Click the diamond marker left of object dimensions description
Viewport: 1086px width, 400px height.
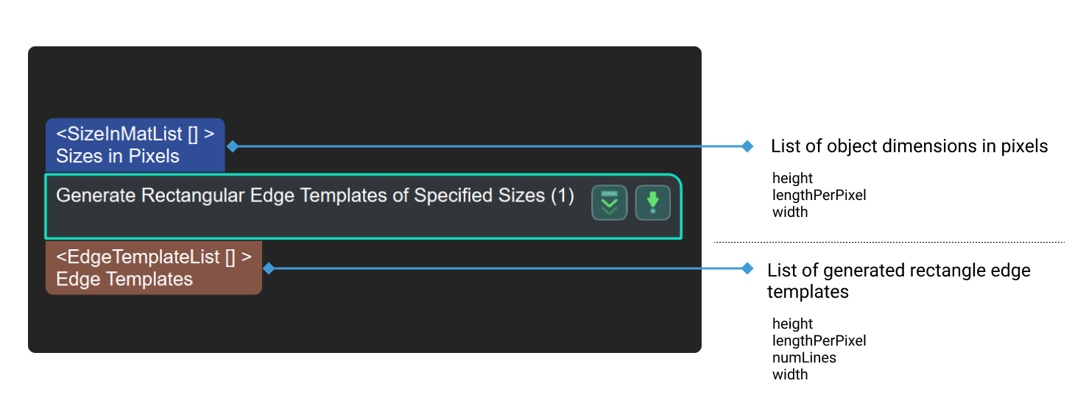click(747, 146)
